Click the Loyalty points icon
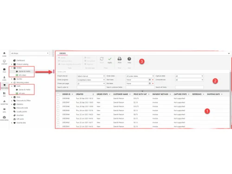Image resolution: width=232 pixels, height=174 pixels. click(x=14, y=112)
